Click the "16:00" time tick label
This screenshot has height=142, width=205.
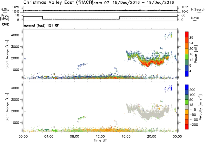[126, 137]
